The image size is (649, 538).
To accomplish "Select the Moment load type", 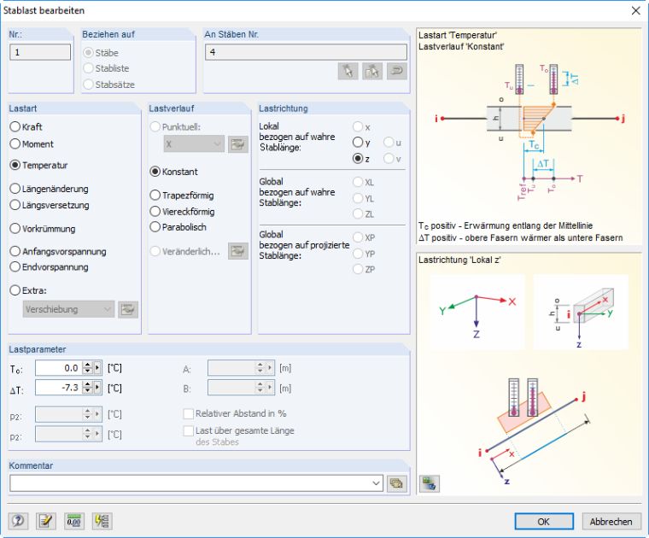I will (x=32, y=144).
